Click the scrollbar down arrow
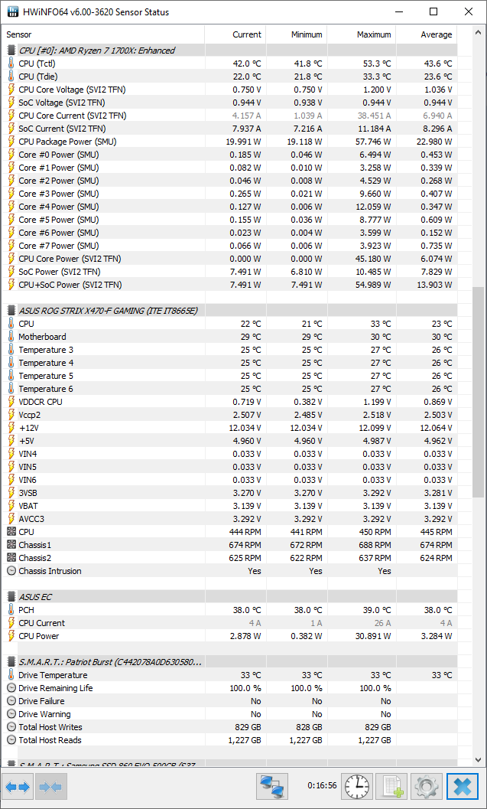487x809 pixels. pyautogui.click(x=478, y=761)
